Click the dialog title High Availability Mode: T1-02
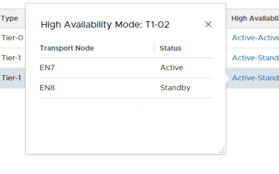 pos(106,25)
